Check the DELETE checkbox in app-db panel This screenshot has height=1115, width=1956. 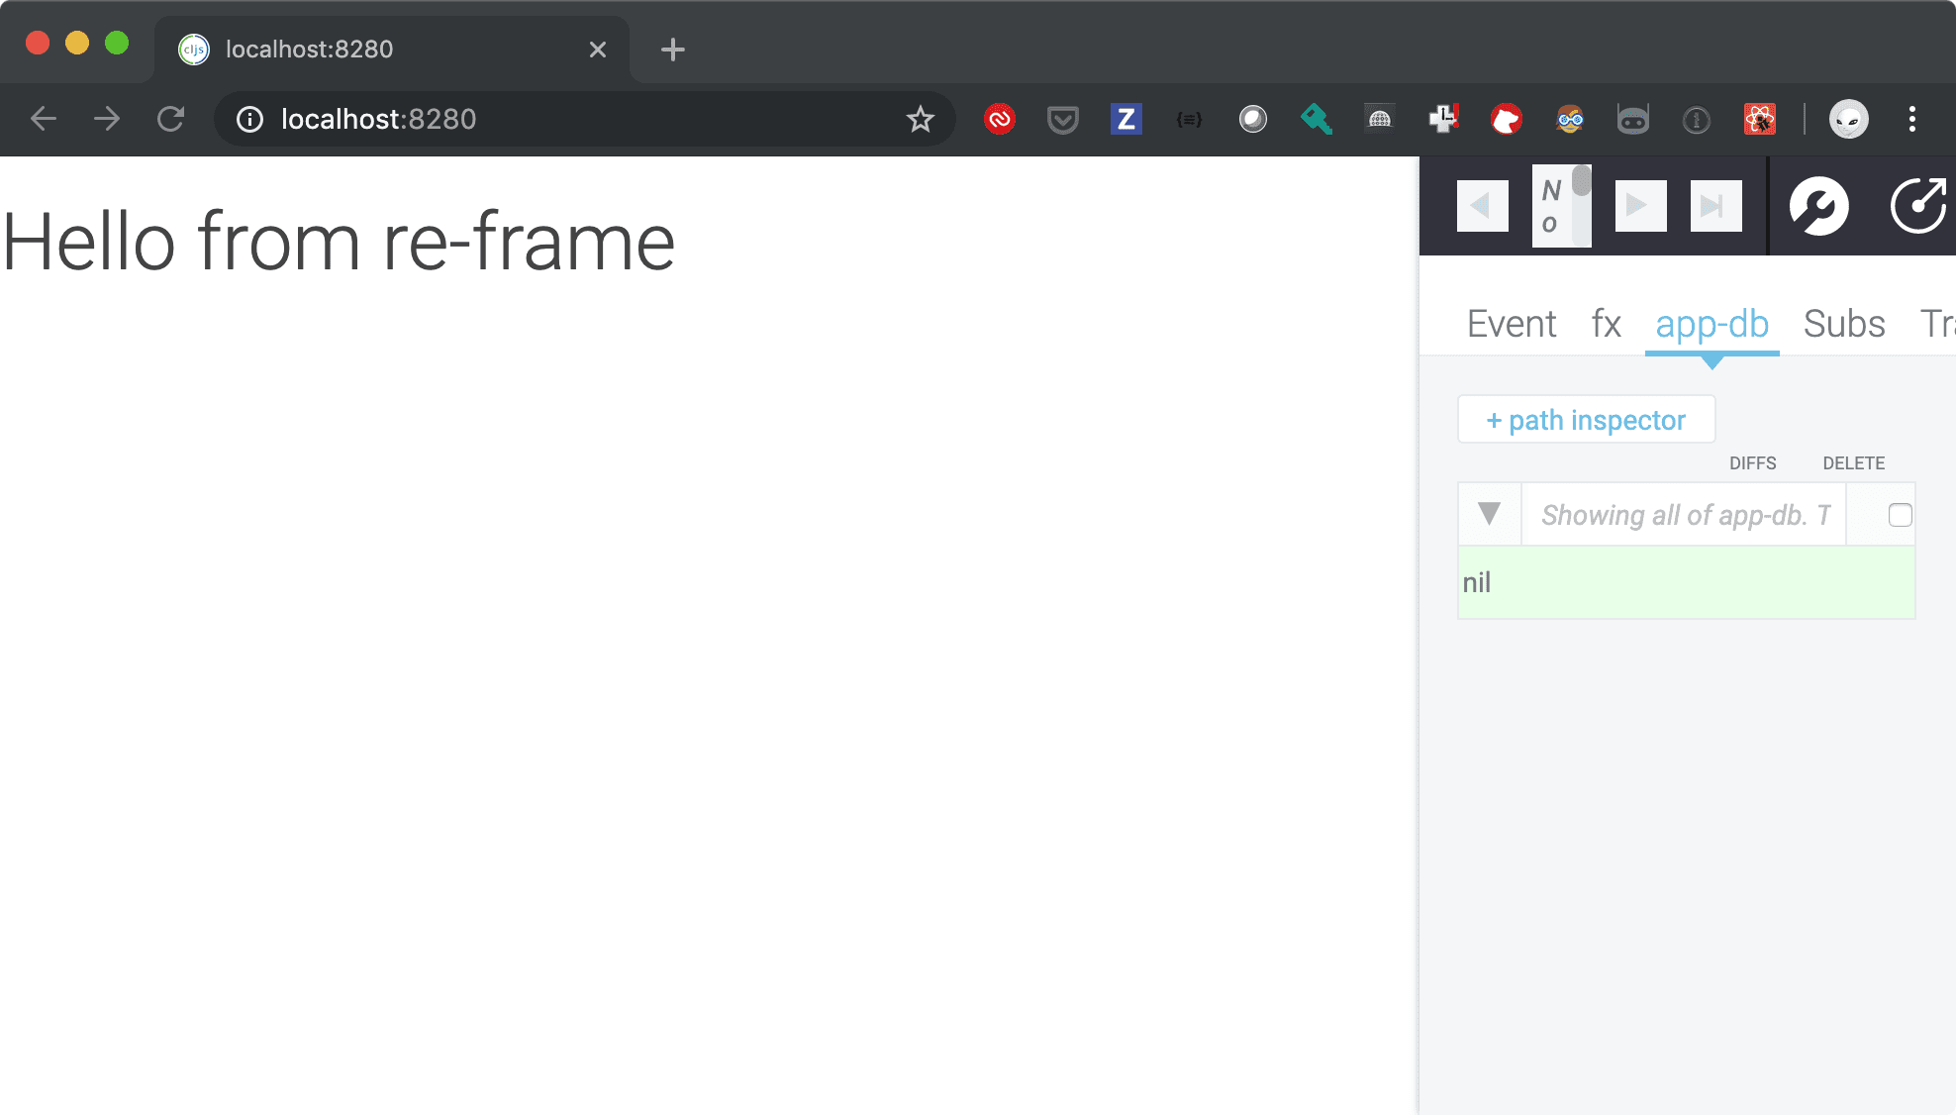(1901, 514)
